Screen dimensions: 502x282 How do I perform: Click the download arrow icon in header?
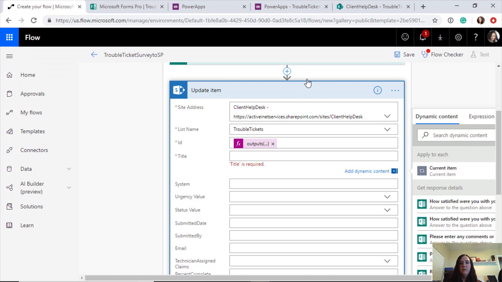tap(440, 37)
